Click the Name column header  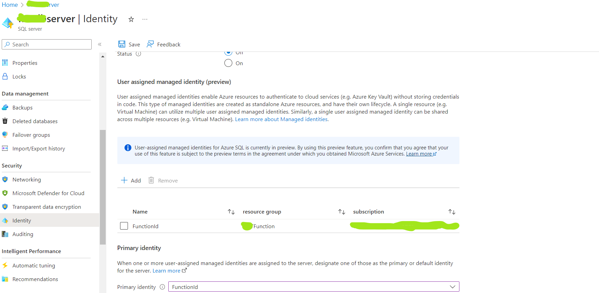pos(140,212)
